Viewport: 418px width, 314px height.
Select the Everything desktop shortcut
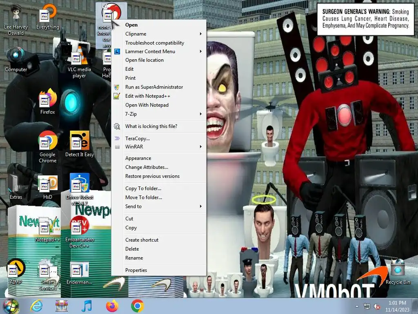pyautogui.click(x=48, y=17)
